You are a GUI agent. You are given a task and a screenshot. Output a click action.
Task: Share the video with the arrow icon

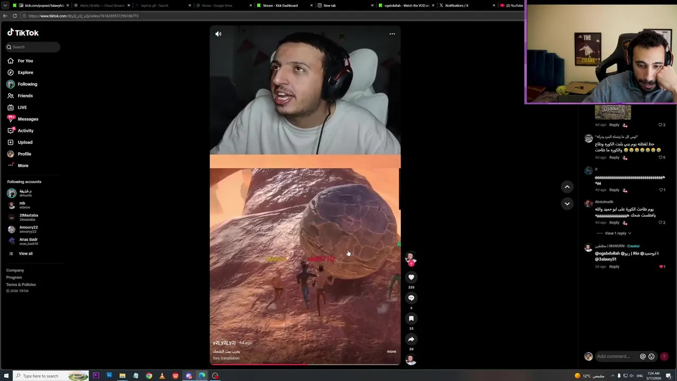(411, 339)
